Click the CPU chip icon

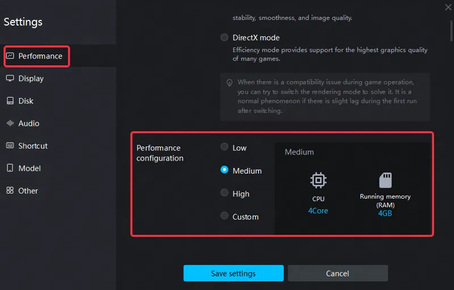318,180
